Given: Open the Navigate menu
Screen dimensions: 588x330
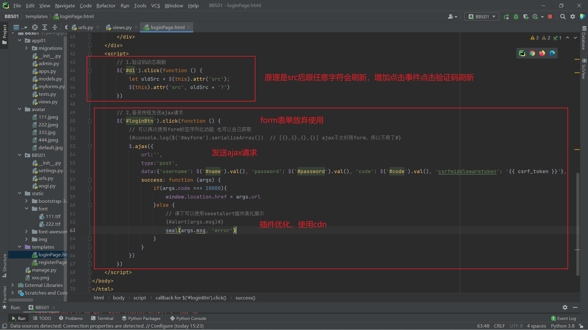Looking at the screenshot, I should tap(65, 6).
